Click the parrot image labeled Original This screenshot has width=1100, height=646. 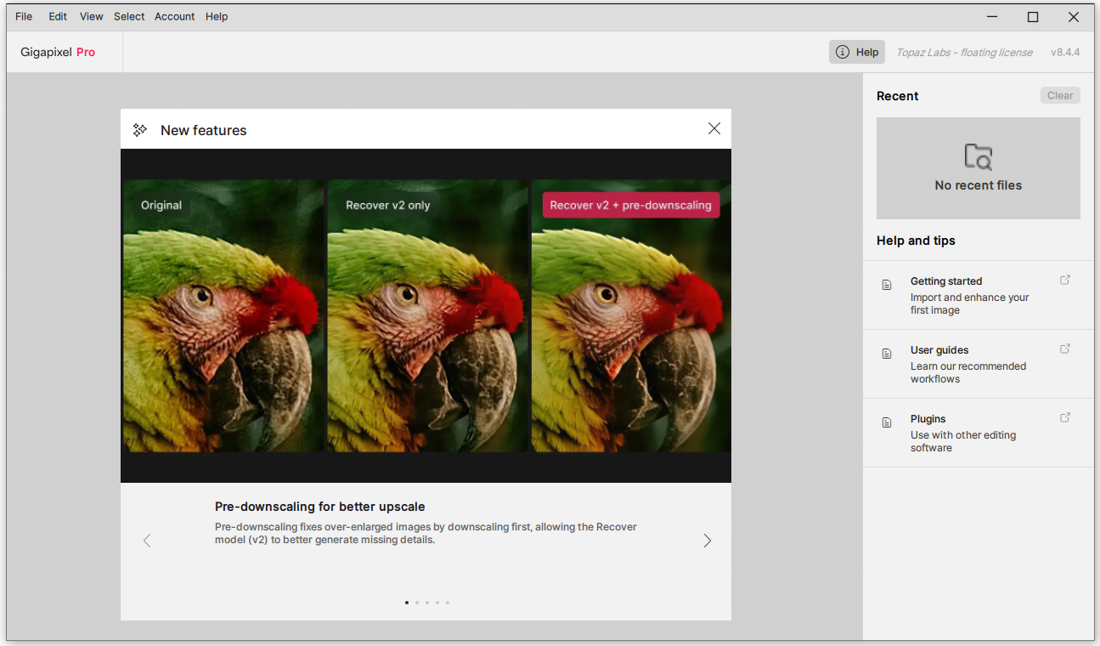(x=223, y=315)
